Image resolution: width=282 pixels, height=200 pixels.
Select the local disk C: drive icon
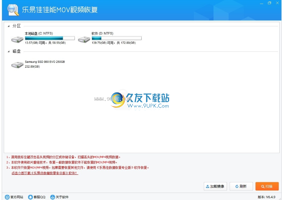click(x=17, y=40)
